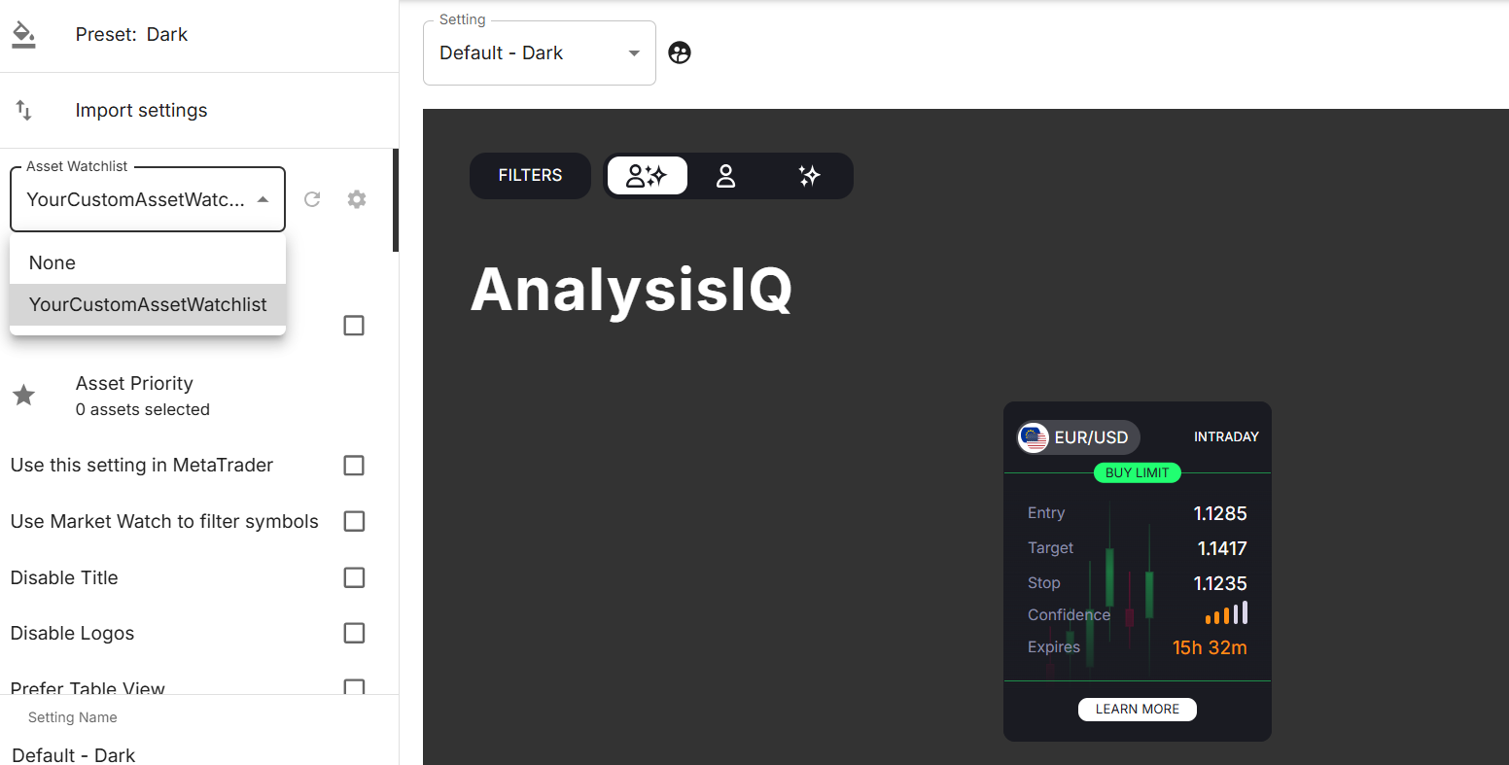Click the Entry value 1.1285

[x=1220, y=514]
